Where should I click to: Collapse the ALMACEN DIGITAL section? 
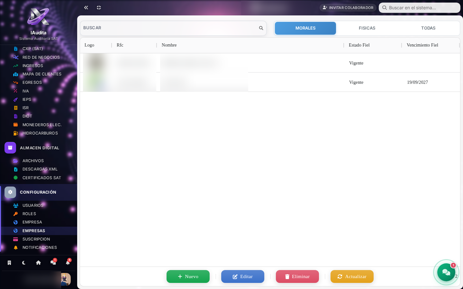(x=39, y=148)
